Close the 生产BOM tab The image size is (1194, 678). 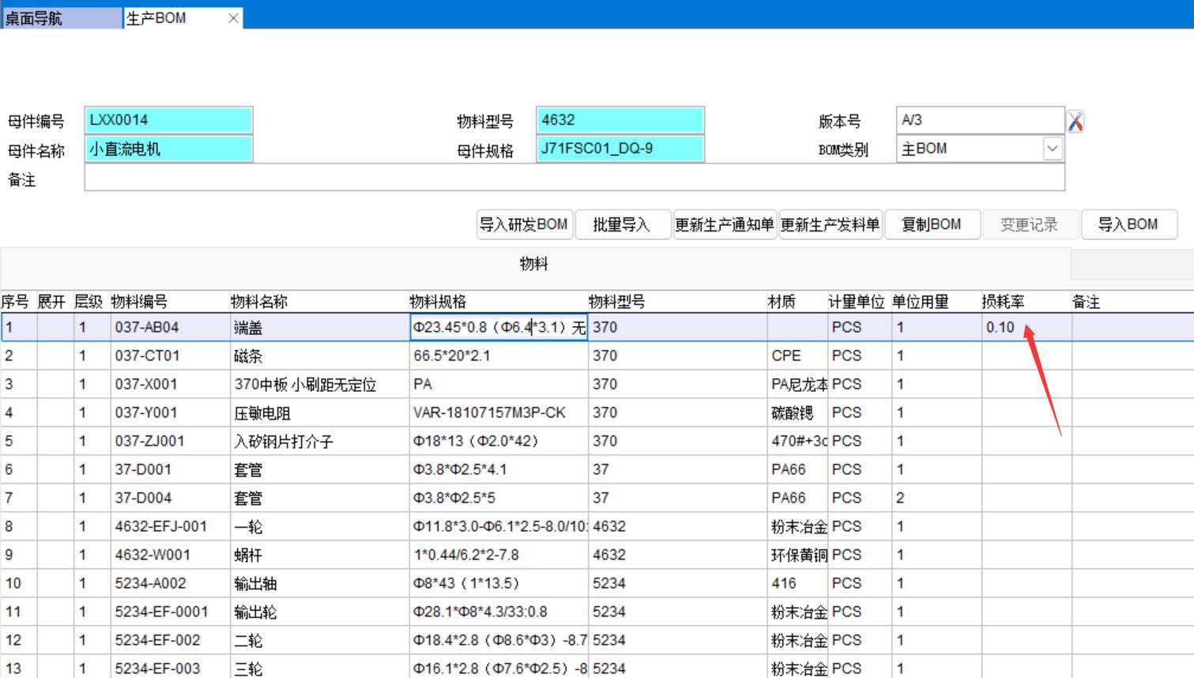pyautogui.click(x=233, y=18)
